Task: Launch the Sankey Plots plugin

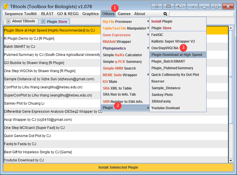Action: tap(178, 94)
